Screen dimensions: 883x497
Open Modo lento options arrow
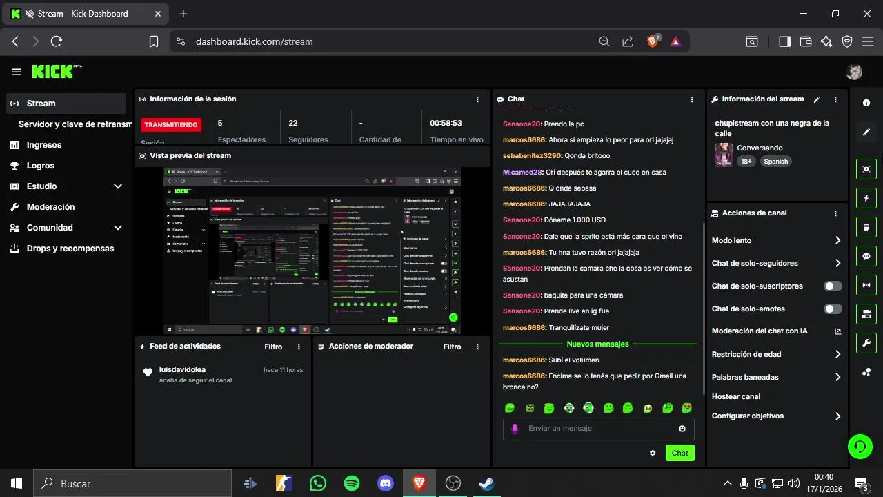coord(837,240)
